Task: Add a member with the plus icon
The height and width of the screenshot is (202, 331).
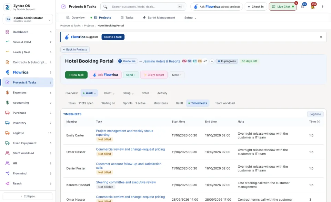Action: click(x=212, y=61)
